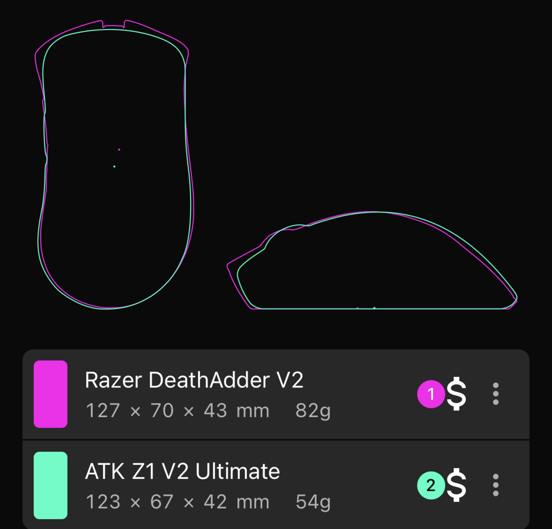Select the Razer DeathAdder V2 title
This screenshot has height=529, width=552.
(194, 380)
